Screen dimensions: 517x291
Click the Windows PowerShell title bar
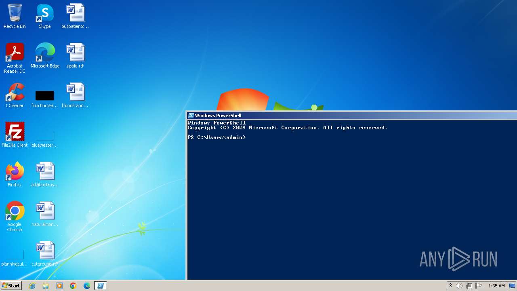pos(352,116)
